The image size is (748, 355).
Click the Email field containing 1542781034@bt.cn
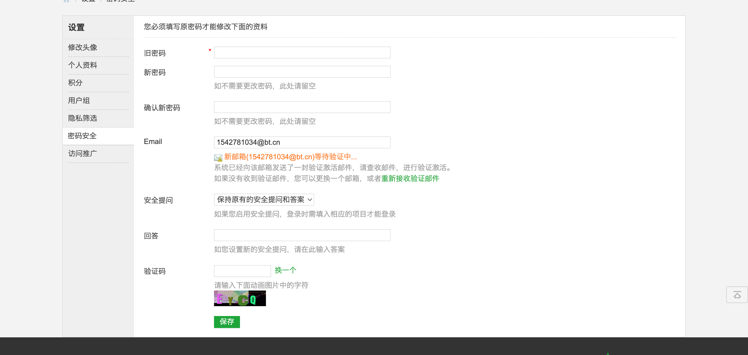(302, 142)
